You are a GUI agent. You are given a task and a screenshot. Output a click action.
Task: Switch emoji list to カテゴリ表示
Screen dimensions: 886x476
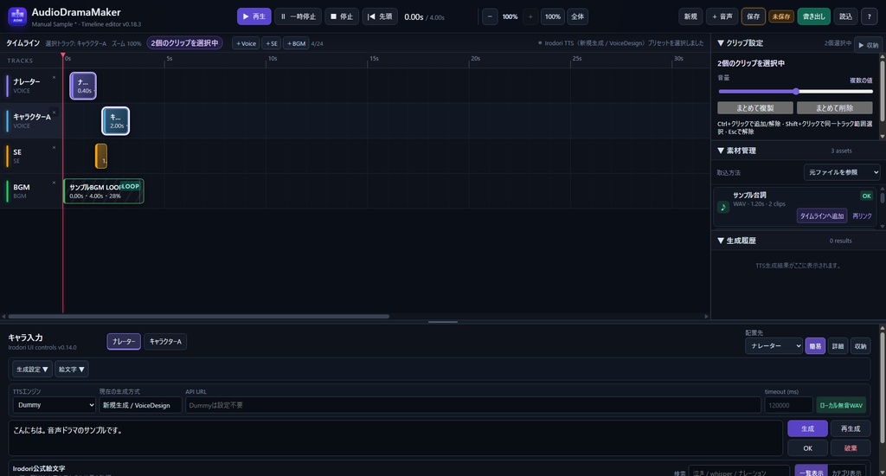click(846, 473)
